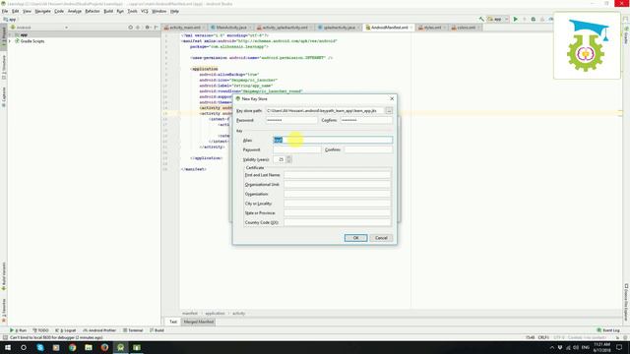Viewport: 630px width, 354px height.
Task: Open the Android Profiler tool window
Action: point(99,330)
